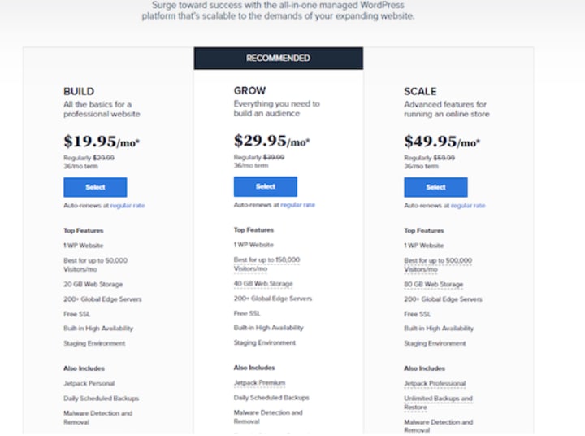The image size is (585, 436).
Task: Click Select button for the BUILD plan
Action: tap(95, 187)
